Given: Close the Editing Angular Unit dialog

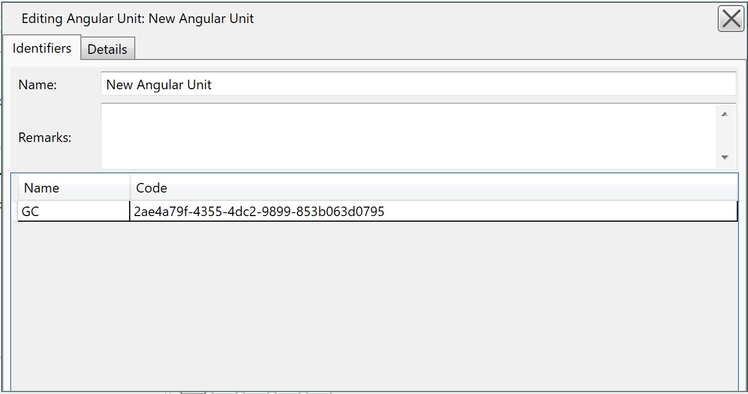Looking at the screenshot, I should tap(731, 19).
